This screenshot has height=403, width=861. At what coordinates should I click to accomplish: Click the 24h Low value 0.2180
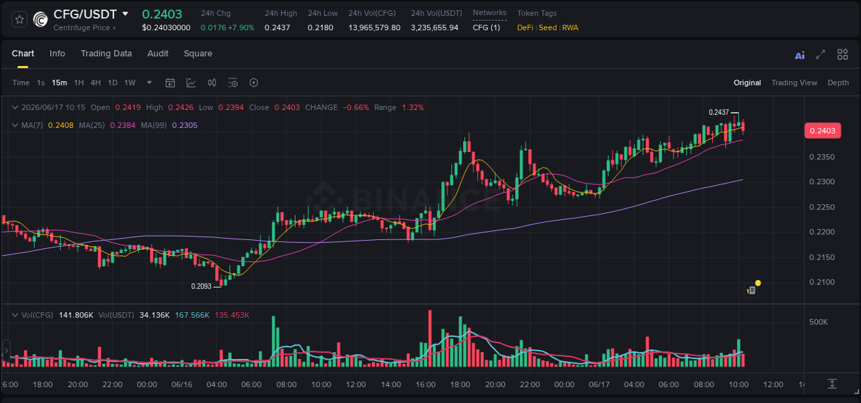[x=320, y=28]
